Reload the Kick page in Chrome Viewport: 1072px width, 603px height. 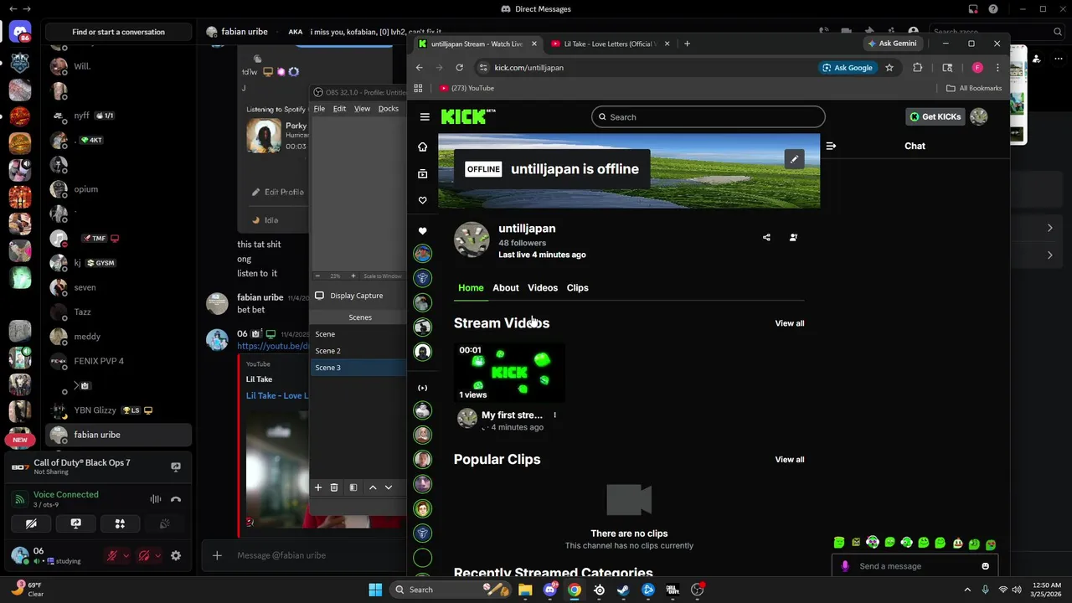(459, 68)
